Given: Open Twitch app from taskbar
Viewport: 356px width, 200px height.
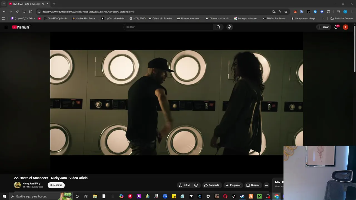Looking at the screenshot, I should click(x=139, y=196).
